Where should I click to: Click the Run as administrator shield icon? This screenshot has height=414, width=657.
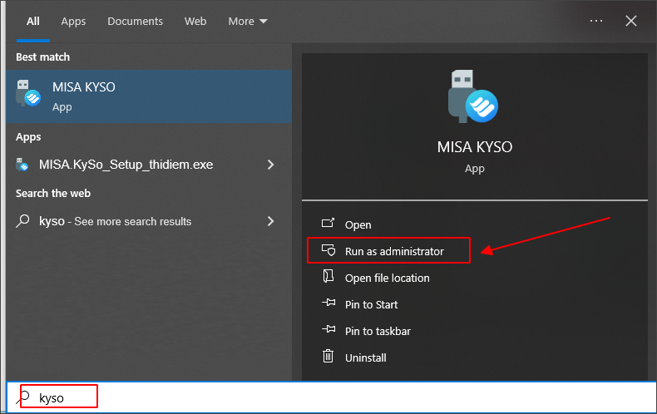point(328,251)
